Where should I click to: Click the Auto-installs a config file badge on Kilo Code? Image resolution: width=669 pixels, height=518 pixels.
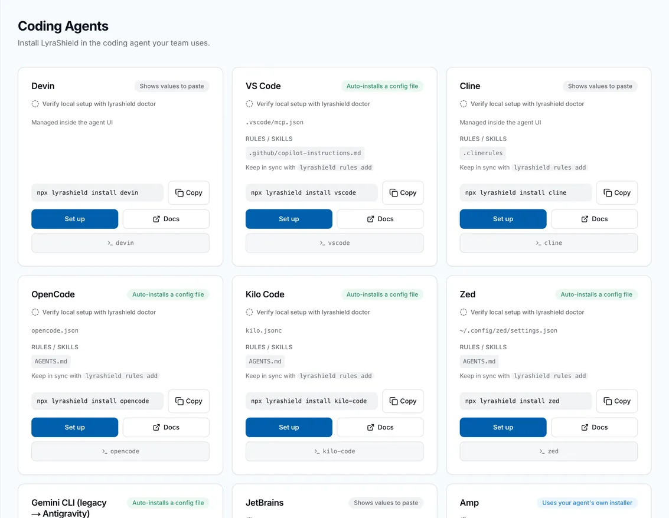[x=382, y=294]
